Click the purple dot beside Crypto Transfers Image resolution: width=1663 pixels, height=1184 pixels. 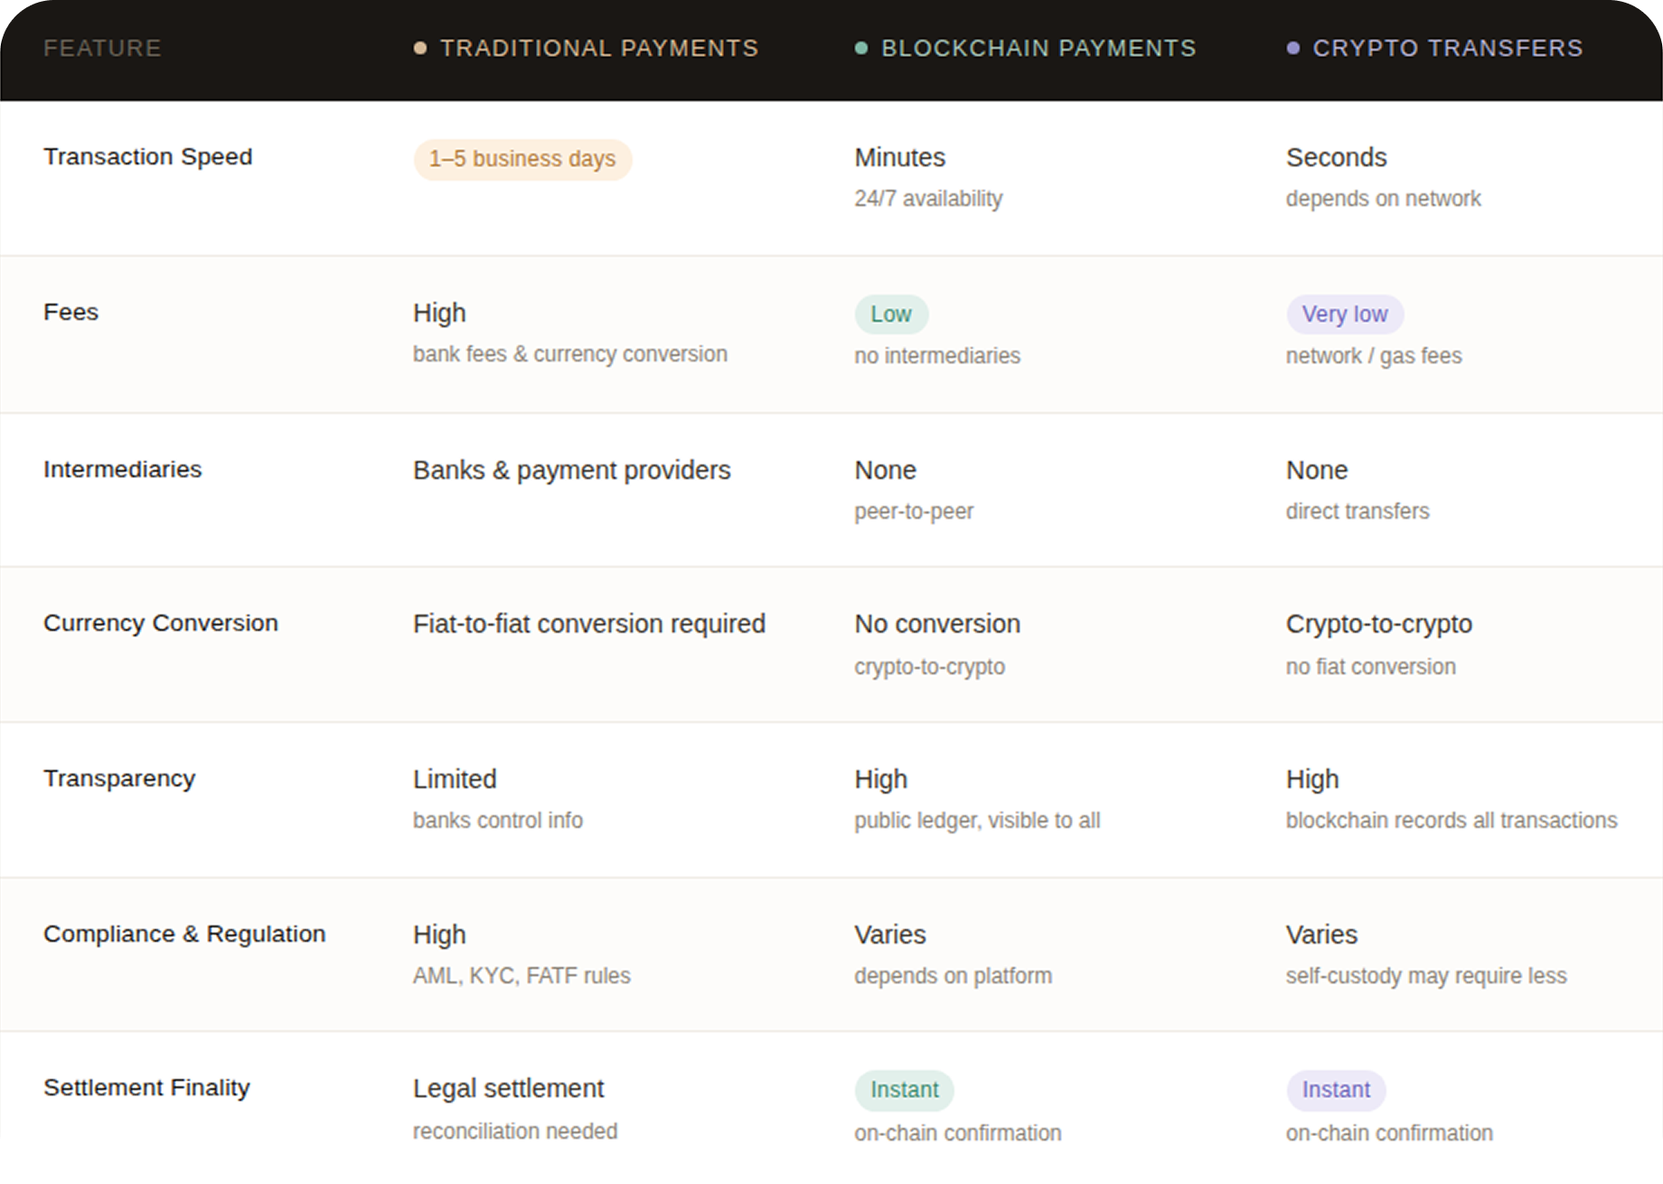tap(1293, 48)
